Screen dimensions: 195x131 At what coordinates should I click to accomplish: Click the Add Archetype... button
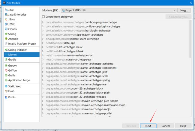coord(178,17)
